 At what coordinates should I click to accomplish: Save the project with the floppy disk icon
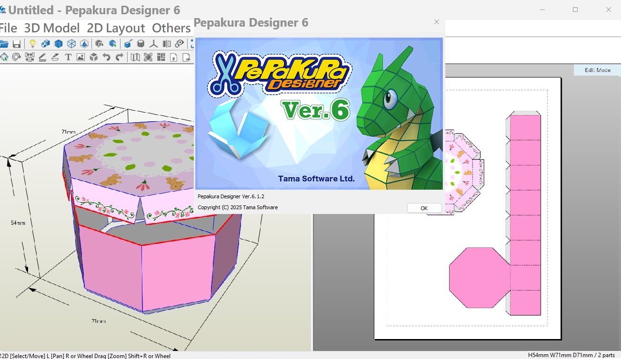(x=17, y=44)
